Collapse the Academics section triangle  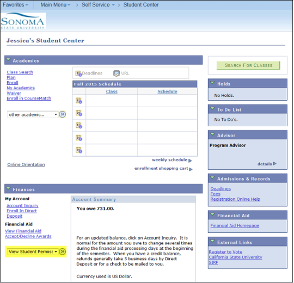click(8, 60)
